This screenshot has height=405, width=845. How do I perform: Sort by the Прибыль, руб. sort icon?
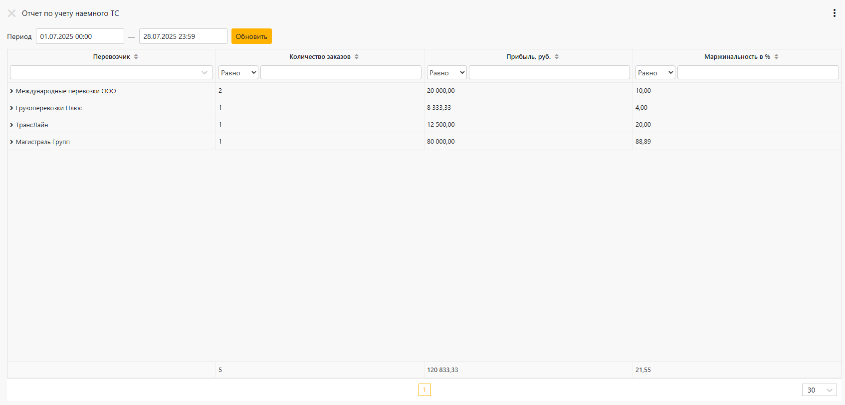click(x=557, y=57)
